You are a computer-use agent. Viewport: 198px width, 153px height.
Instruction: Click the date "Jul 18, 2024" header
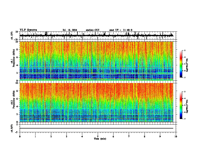(x=70, y=30)
